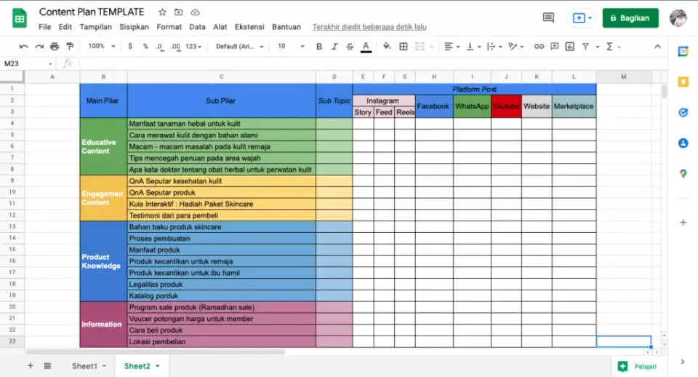The width and height of the screenshot is (698, 377).
Task: Click the Redo icon
Action: tap(39, 47)
